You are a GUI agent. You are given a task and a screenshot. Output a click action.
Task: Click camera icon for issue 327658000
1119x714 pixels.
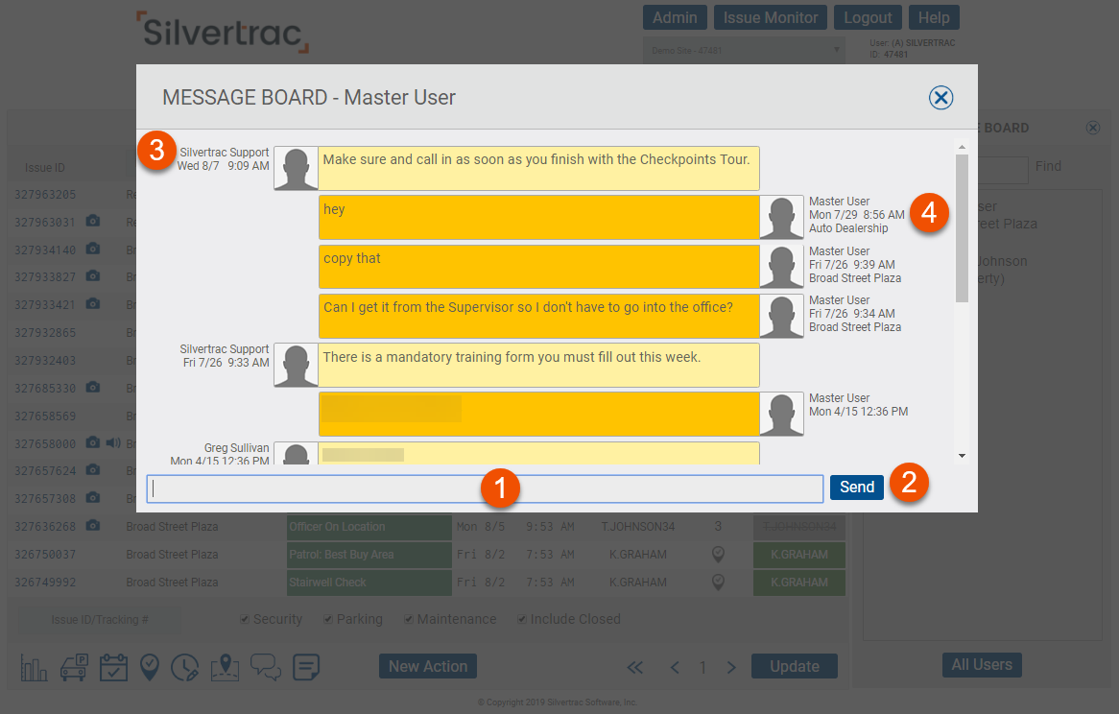click(93, 443)
